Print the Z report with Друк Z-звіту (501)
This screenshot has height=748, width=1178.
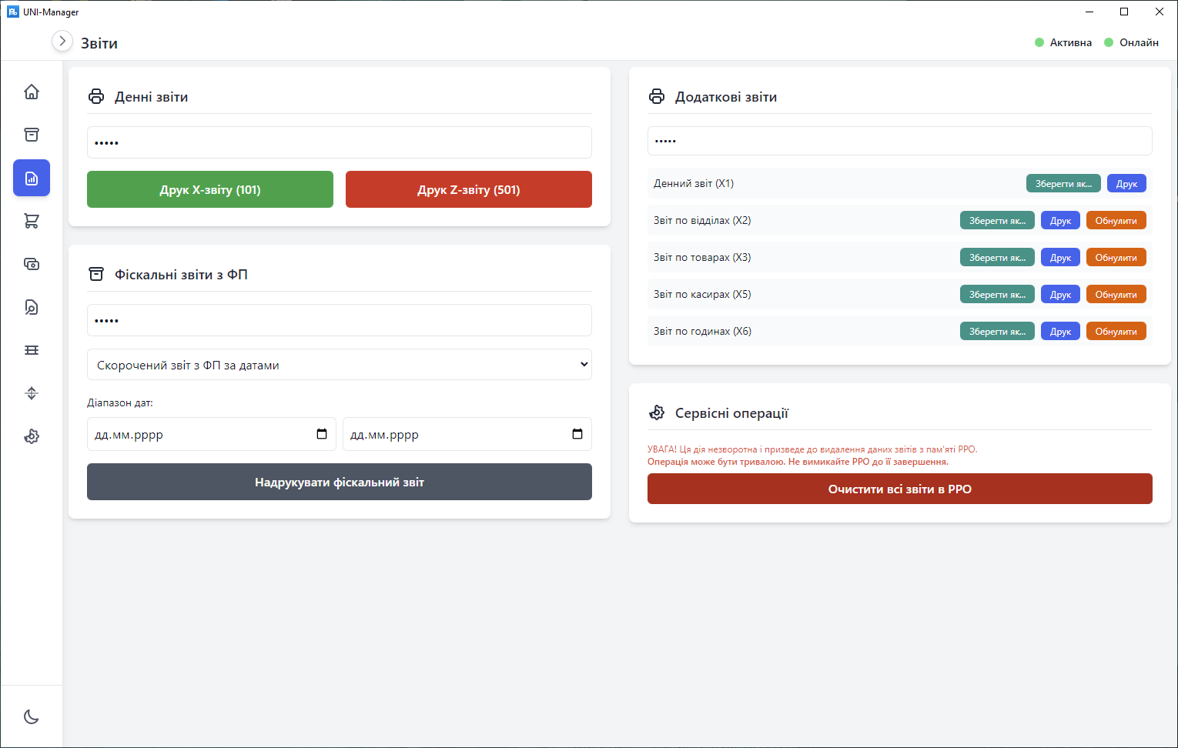[469, 189]
